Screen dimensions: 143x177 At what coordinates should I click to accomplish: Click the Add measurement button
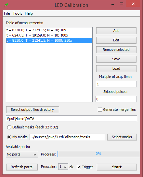tap(116, 31)
